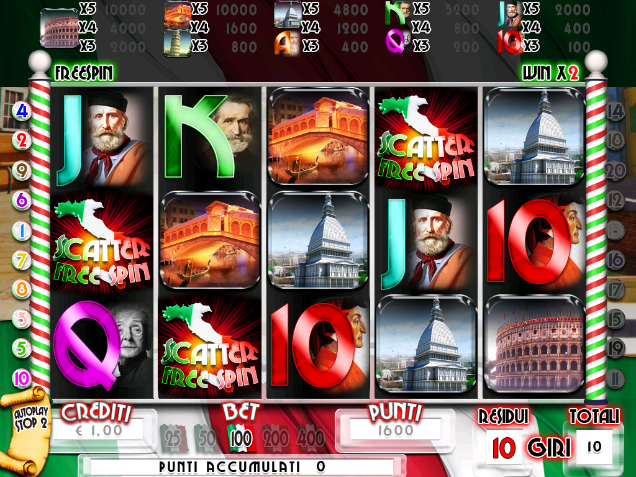
Task: Click the Colosseum symbol on reel five
Action: (x=534, y=345)
